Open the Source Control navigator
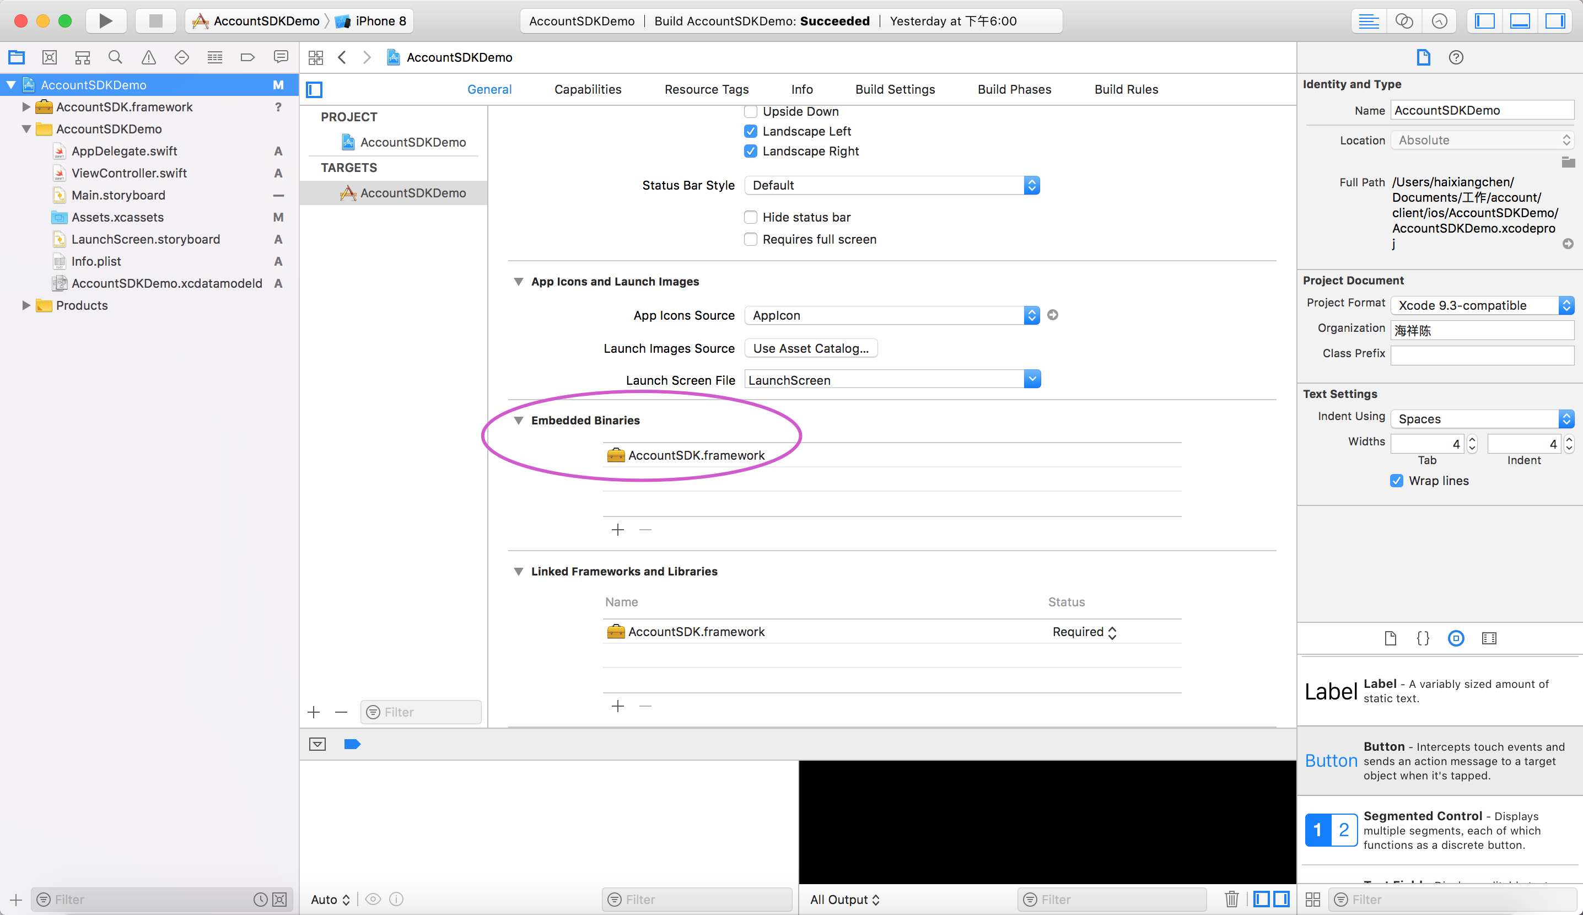The image size is (1583, 915). point(50,57)
